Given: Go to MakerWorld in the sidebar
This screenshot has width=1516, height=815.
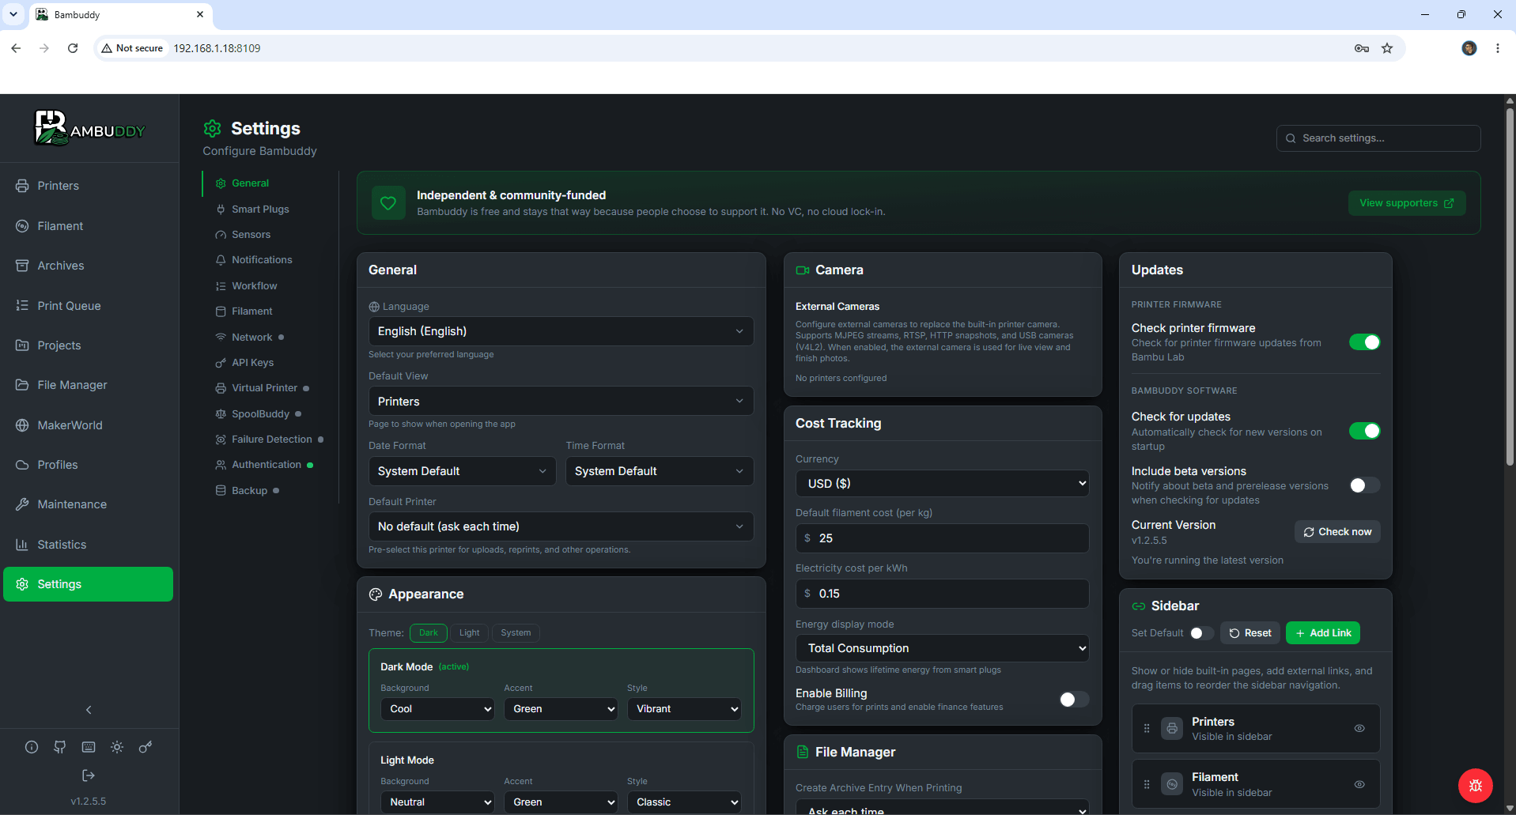Looking at the screenshot, I should click(x=70, y=425).
